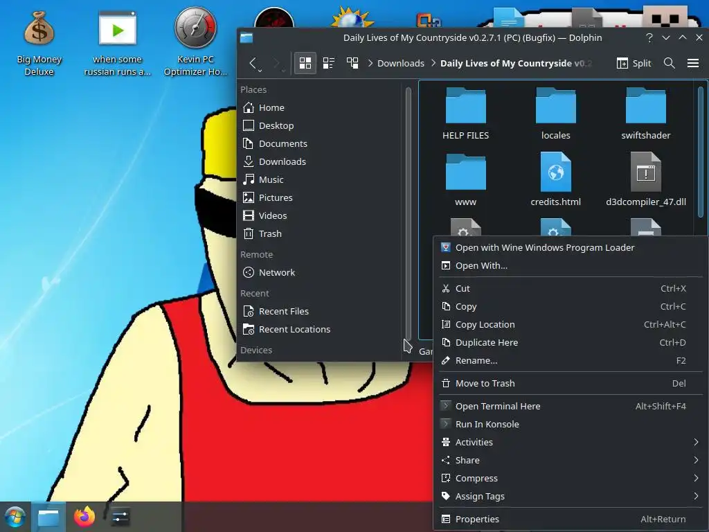Choose Rename... from context menu
This screenshot has height=532, width=709.
571,360
